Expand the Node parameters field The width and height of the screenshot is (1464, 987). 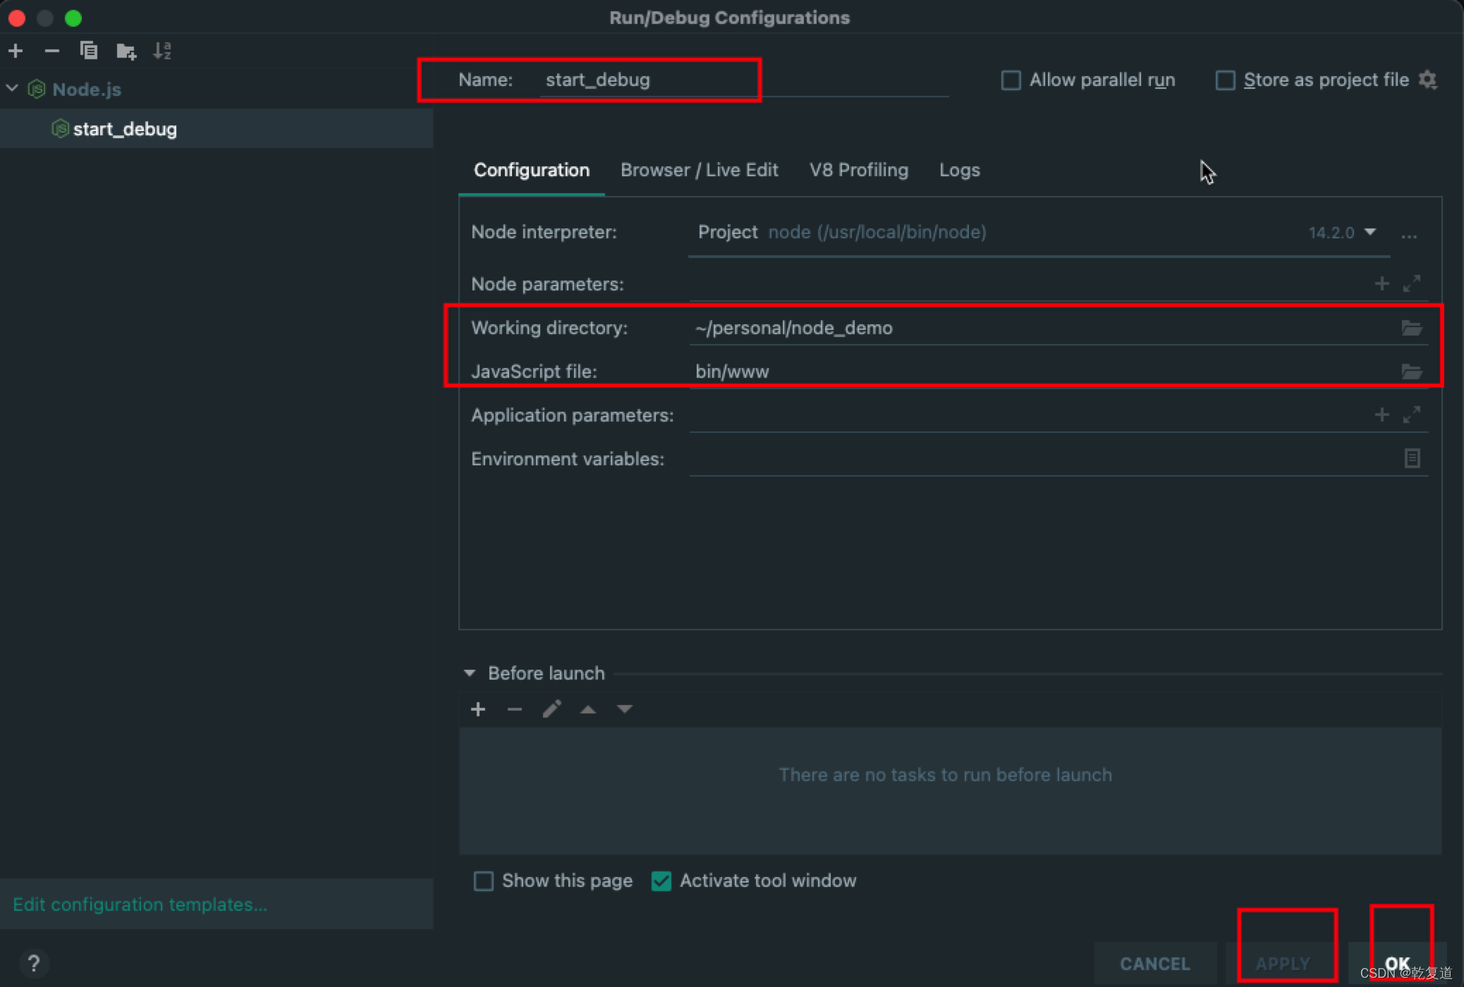coord(1411,284)
